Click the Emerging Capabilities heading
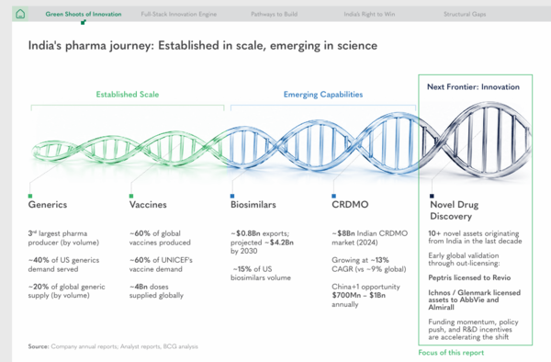Image resolution: width=551 pixels, height=362 pixels. pos(323,95)
